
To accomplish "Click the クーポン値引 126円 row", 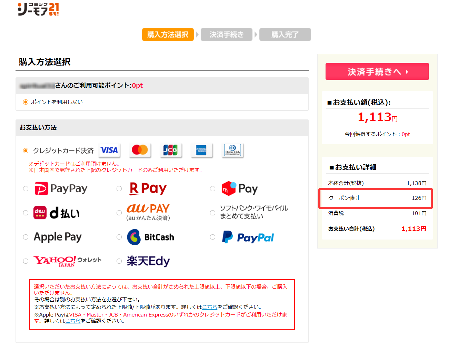I will pyautogui.click(x=377, y=198).
